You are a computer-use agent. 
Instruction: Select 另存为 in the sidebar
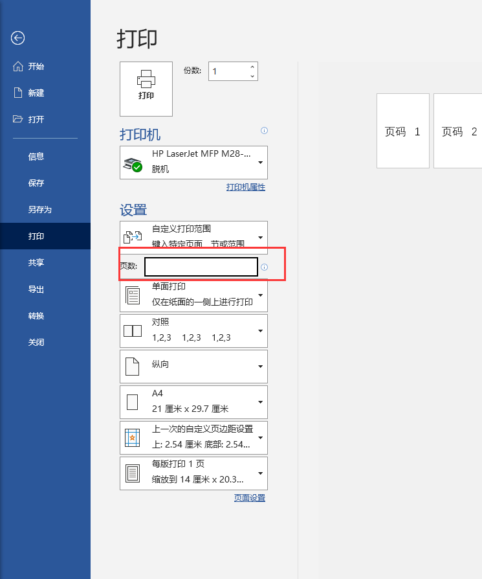tap(45, 209)
